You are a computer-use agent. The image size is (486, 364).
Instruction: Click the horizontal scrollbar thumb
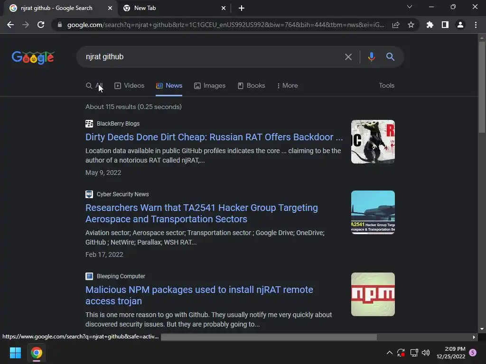click(x=269, y=337)
